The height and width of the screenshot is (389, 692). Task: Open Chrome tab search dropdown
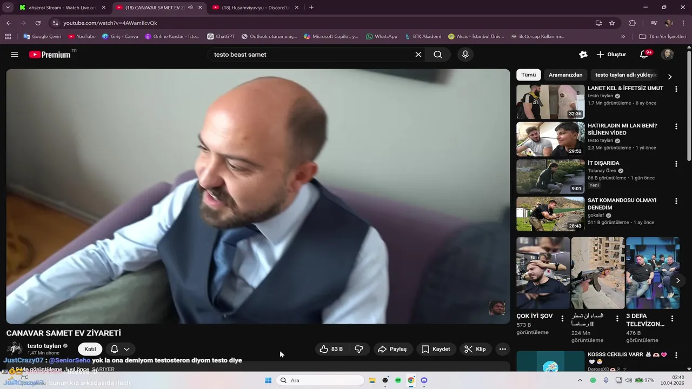click(x=8, y=8)
